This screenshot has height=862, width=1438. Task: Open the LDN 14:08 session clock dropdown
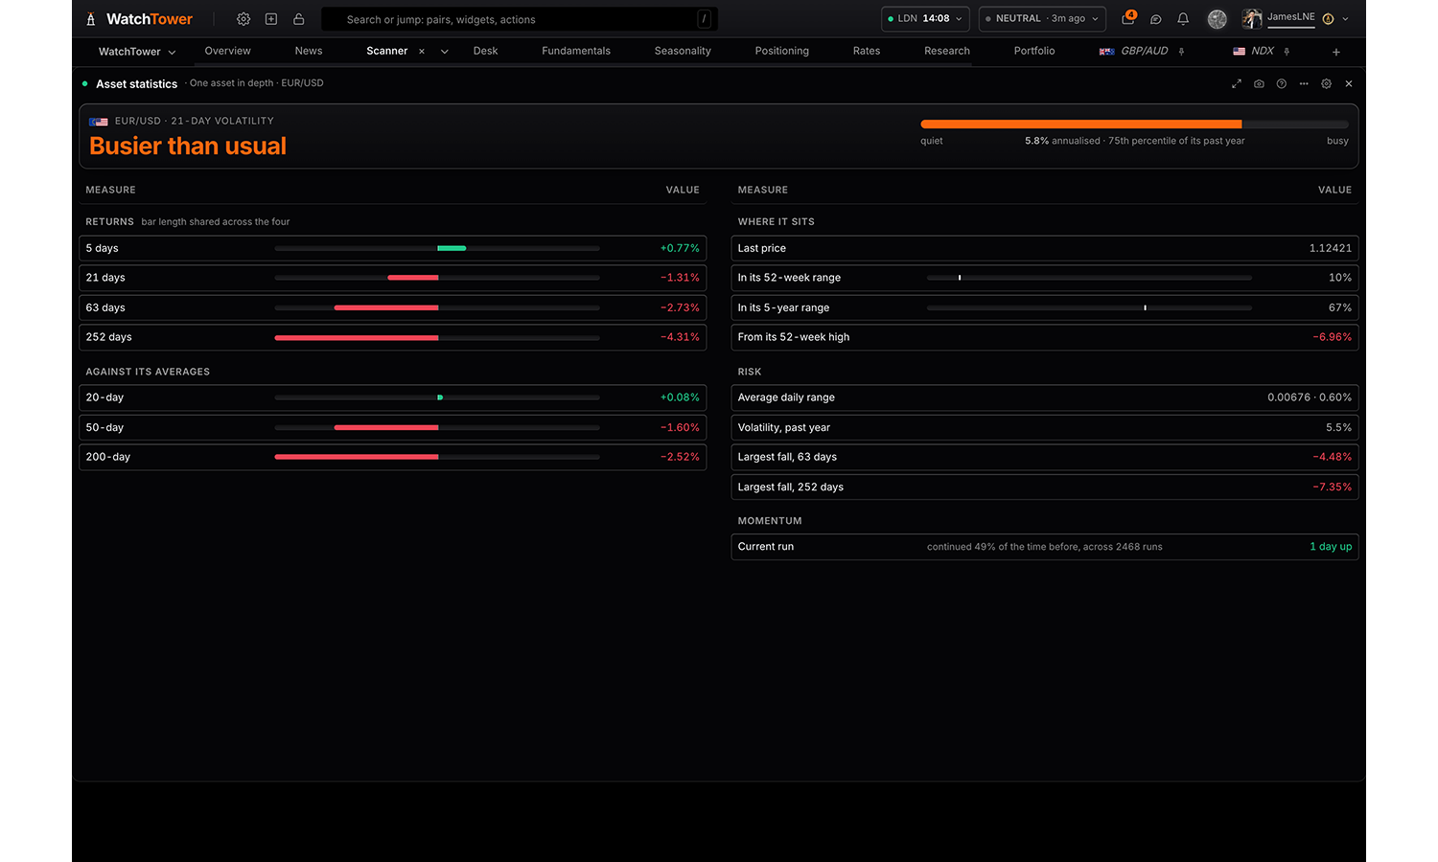(925, 19)
